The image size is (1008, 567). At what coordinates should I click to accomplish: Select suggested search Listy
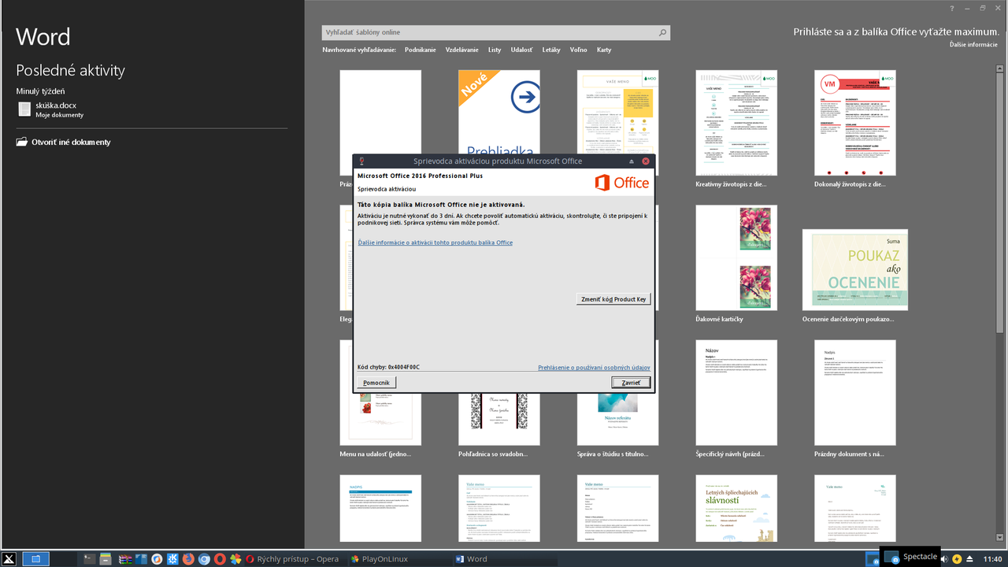pyautogui.click(x=495, y=50)
